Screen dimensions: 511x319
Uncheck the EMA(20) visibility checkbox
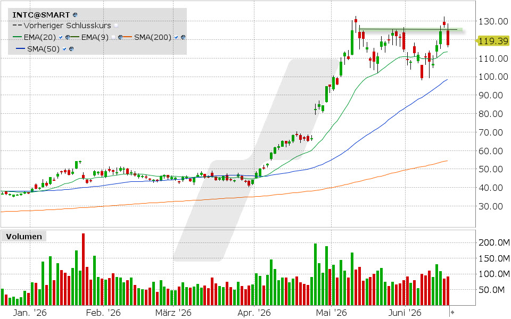pyautogui.click(x=61, y=37)
